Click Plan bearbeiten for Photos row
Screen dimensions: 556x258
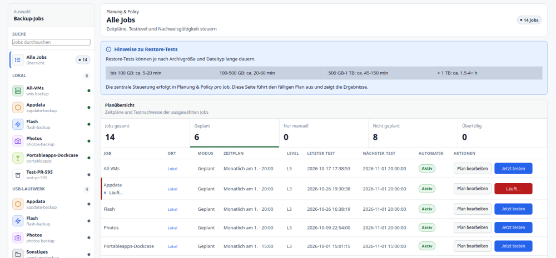click(473, 227)
